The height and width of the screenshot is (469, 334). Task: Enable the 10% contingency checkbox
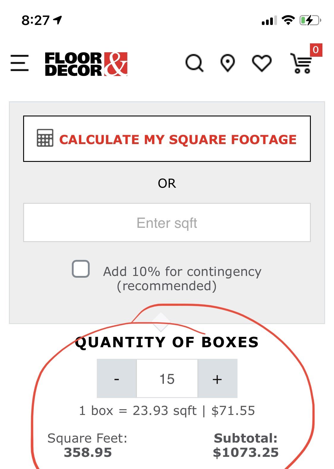pyautogui.click(x=81, y=269)
